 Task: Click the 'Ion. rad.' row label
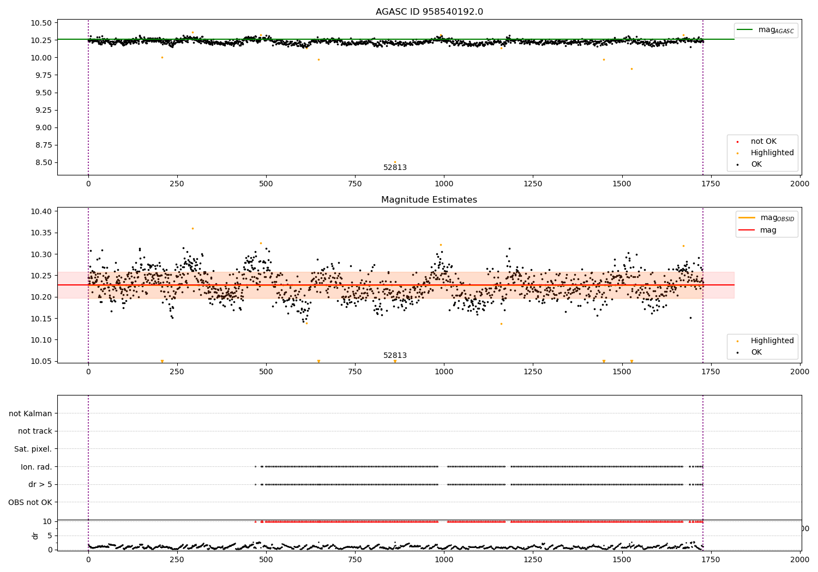coord(37,467)
